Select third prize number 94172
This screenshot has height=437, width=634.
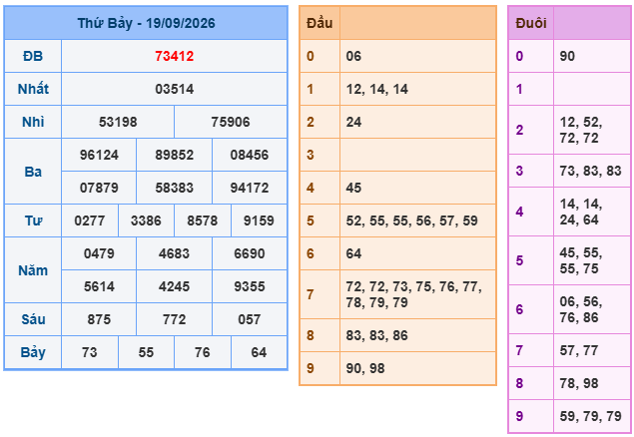(250, 188)
